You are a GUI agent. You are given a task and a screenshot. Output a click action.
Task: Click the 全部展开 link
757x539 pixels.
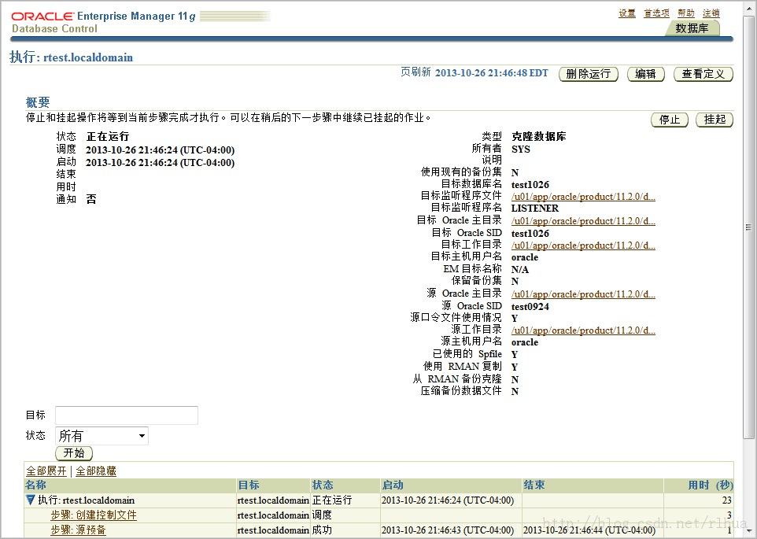[46, 471]
